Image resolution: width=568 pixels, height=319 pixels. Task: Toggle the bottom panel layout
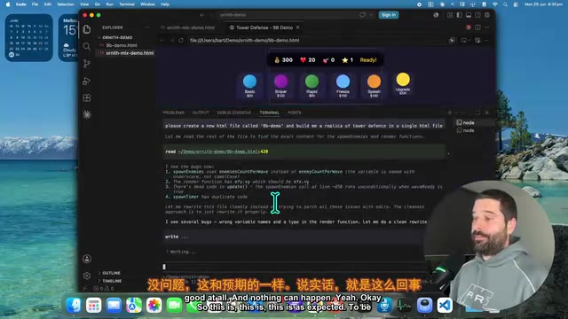click(x=469, y=15)
